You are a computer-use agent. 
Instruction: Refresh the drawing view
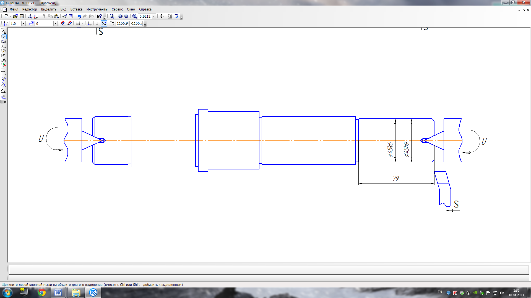click(176, 16)
